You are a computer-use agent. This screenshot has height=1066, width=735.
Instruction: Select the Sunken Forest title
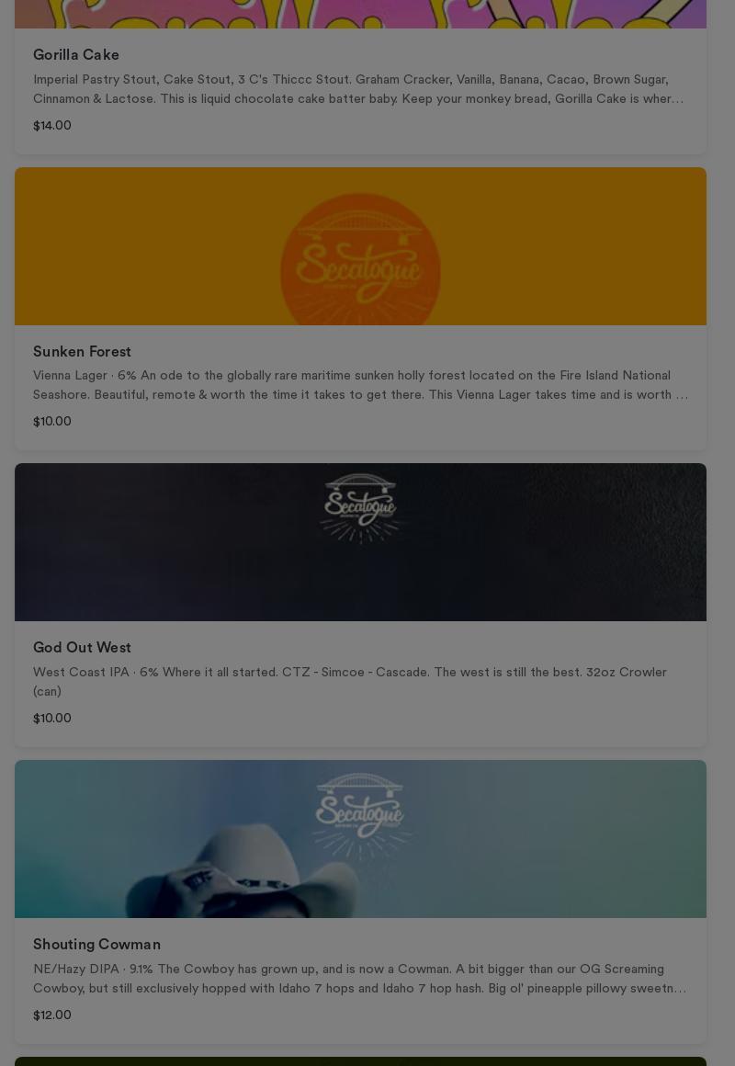(83, 351)
